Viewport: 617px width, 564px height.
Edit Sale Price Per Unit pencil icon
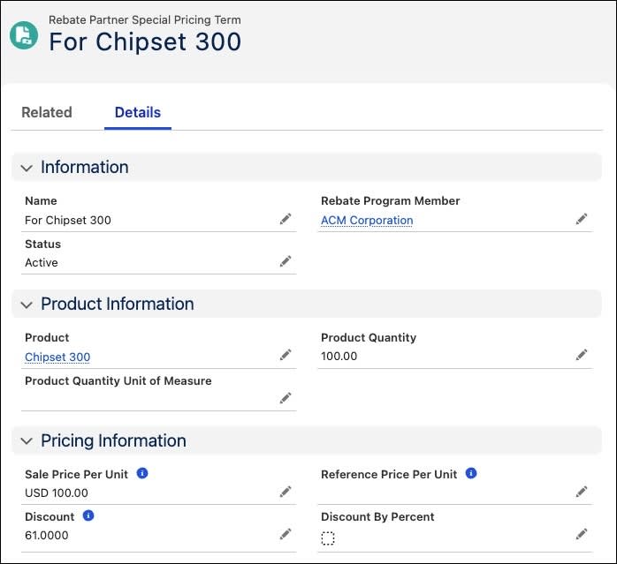click(x=286, y=492)
